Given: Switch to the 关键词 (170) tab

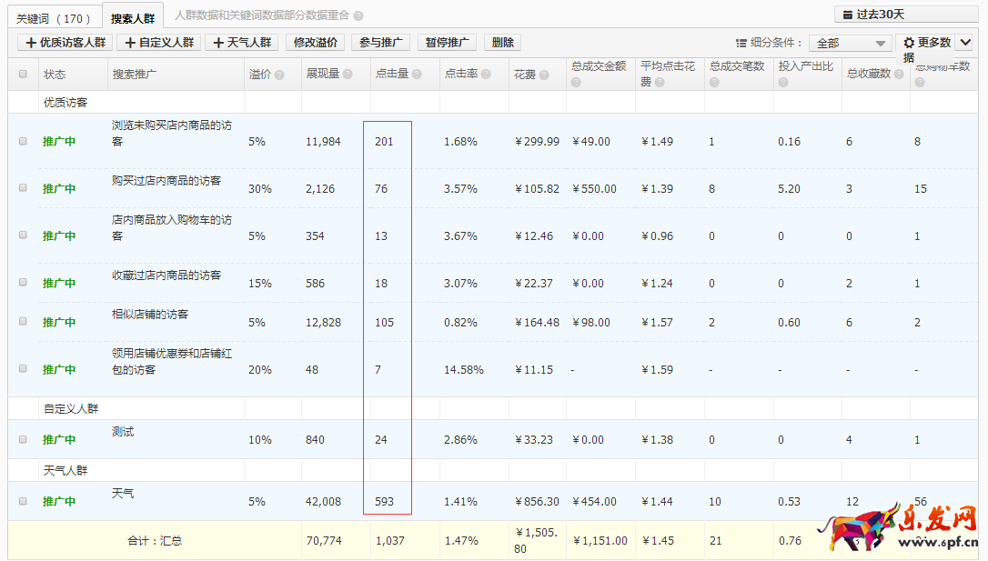Looking at the screenshot, I should click(x=54, y=18).
